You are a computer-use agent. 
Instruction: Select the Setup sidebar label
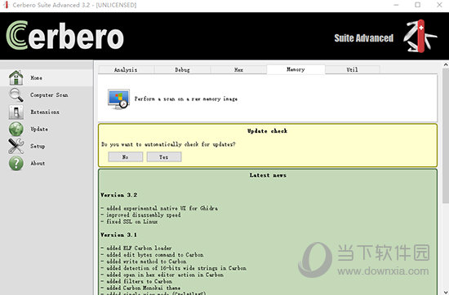pos(38,147)
